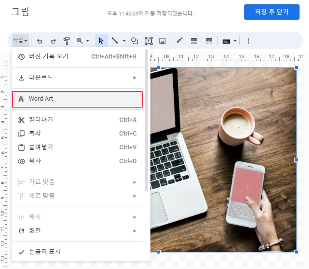Image resolution: width=309 pixels, height=269 pixels.
Task: Click the scissors icon beside 잘라내기
Action: coord(21,120)
